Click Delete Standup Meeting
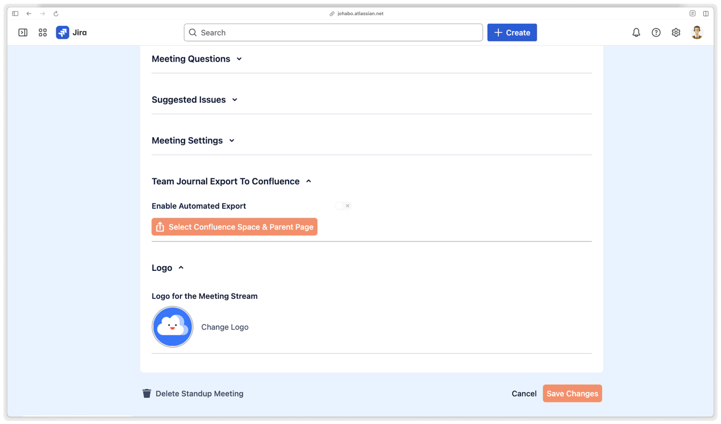 point(193,393)
